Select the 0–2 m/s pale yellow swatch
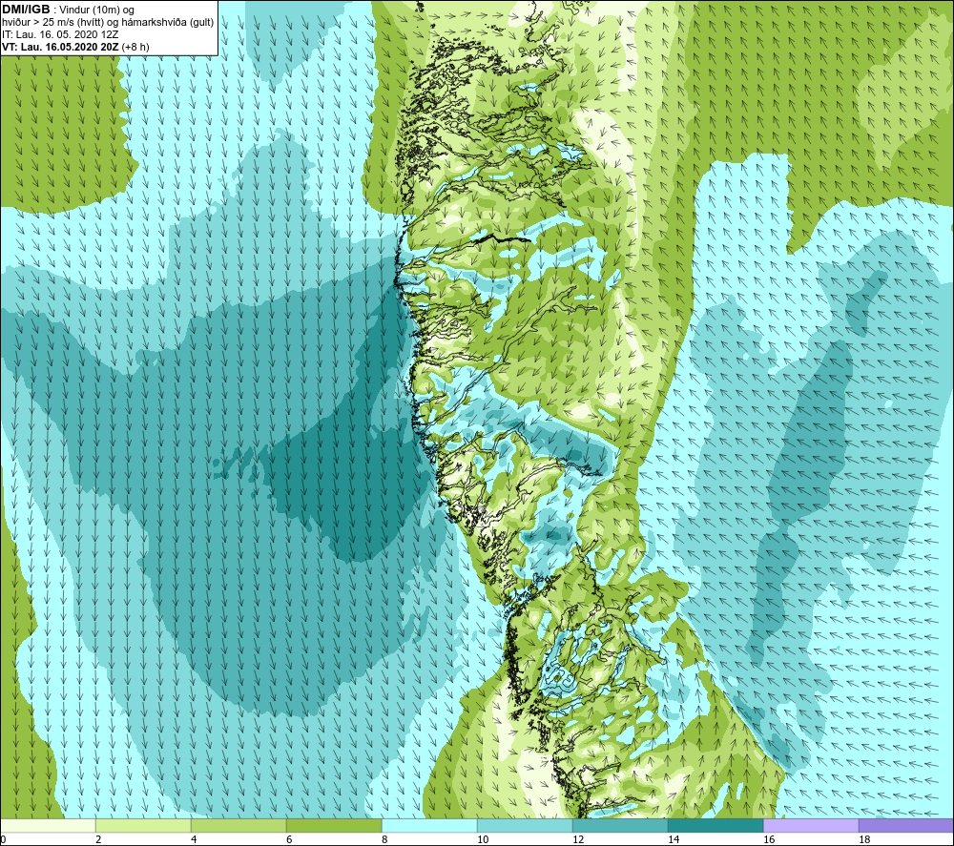The height and width of the screenshot is (846, 954). pyautogui.click(x=48, y=825)
